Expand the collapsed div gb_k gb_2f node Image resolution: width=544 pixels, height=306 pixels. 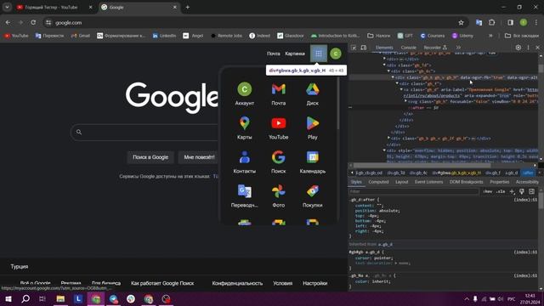[x=388, y=138]
